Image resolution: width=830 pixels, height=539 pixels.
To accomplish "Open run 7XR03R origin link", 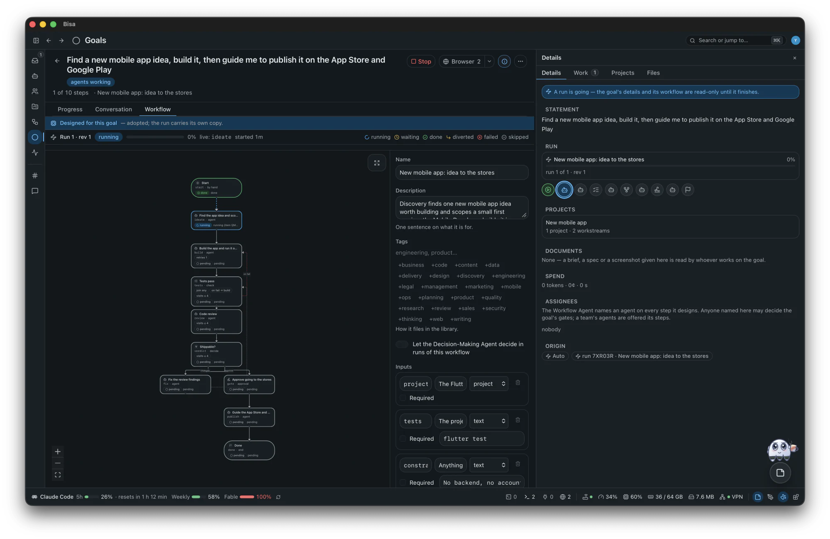I will pyautogui.click(x=642, y=356).
